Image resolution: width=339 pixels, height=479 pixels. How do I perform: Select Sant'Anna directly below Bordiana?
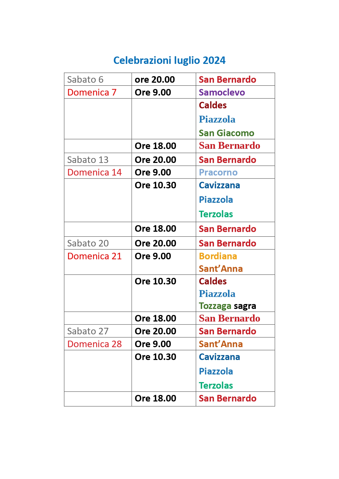[x=221, y=269]
